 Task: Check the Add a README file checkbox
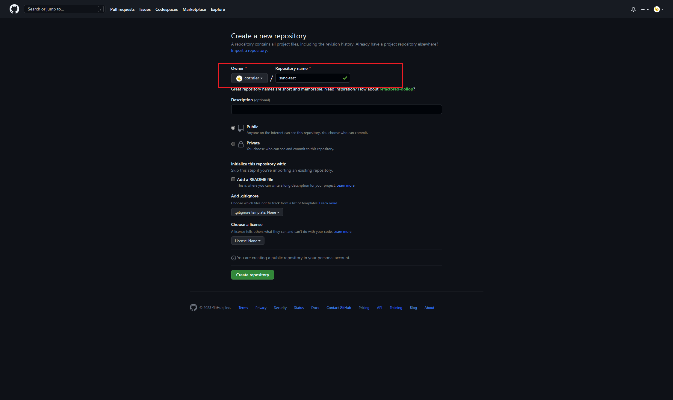coord(233,179)
